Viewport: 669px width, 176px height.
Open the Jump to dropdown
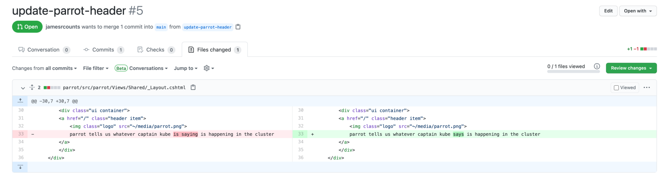(x=186, y=68)
